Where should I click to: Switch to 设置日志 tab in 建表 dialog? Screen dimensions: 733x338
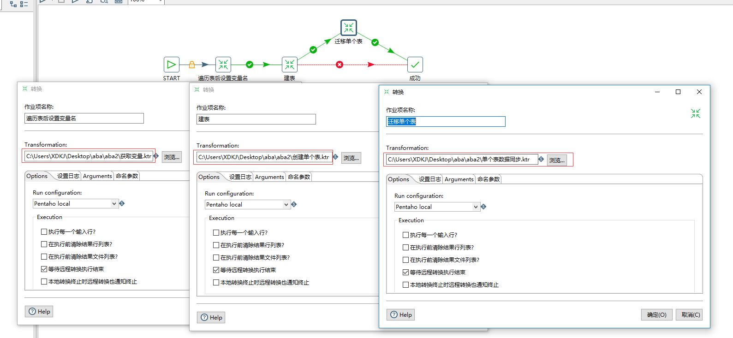[240, 177]
